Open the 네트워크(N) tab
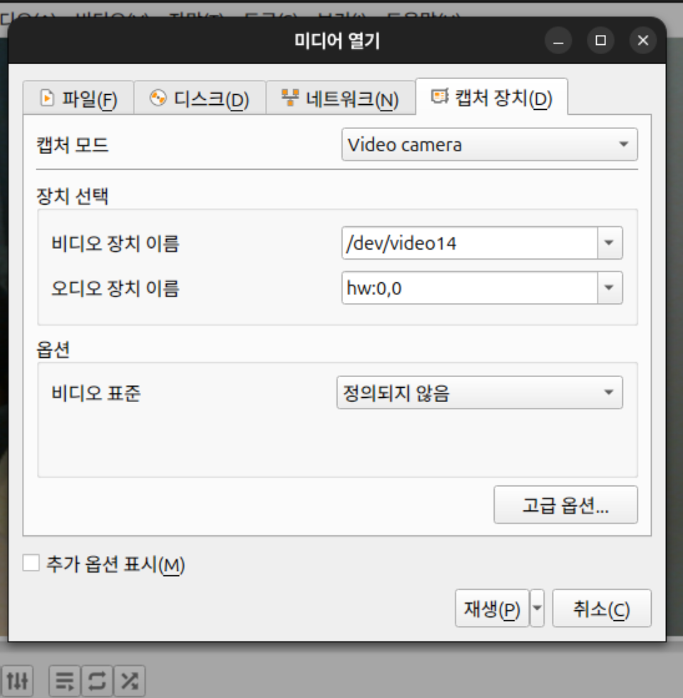 339,98
